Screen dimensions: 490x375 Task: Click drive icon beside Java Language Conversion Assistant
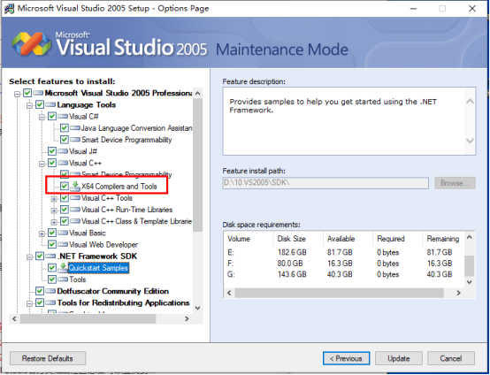tap(75, 128)
